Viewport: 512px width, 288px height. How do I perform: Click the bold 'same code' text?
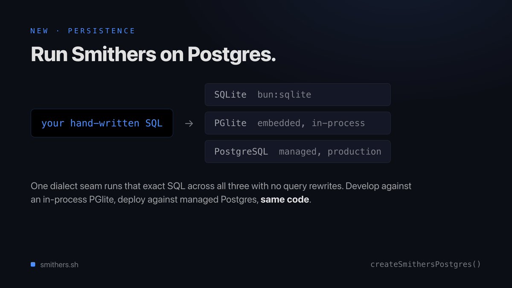(285, 199)
